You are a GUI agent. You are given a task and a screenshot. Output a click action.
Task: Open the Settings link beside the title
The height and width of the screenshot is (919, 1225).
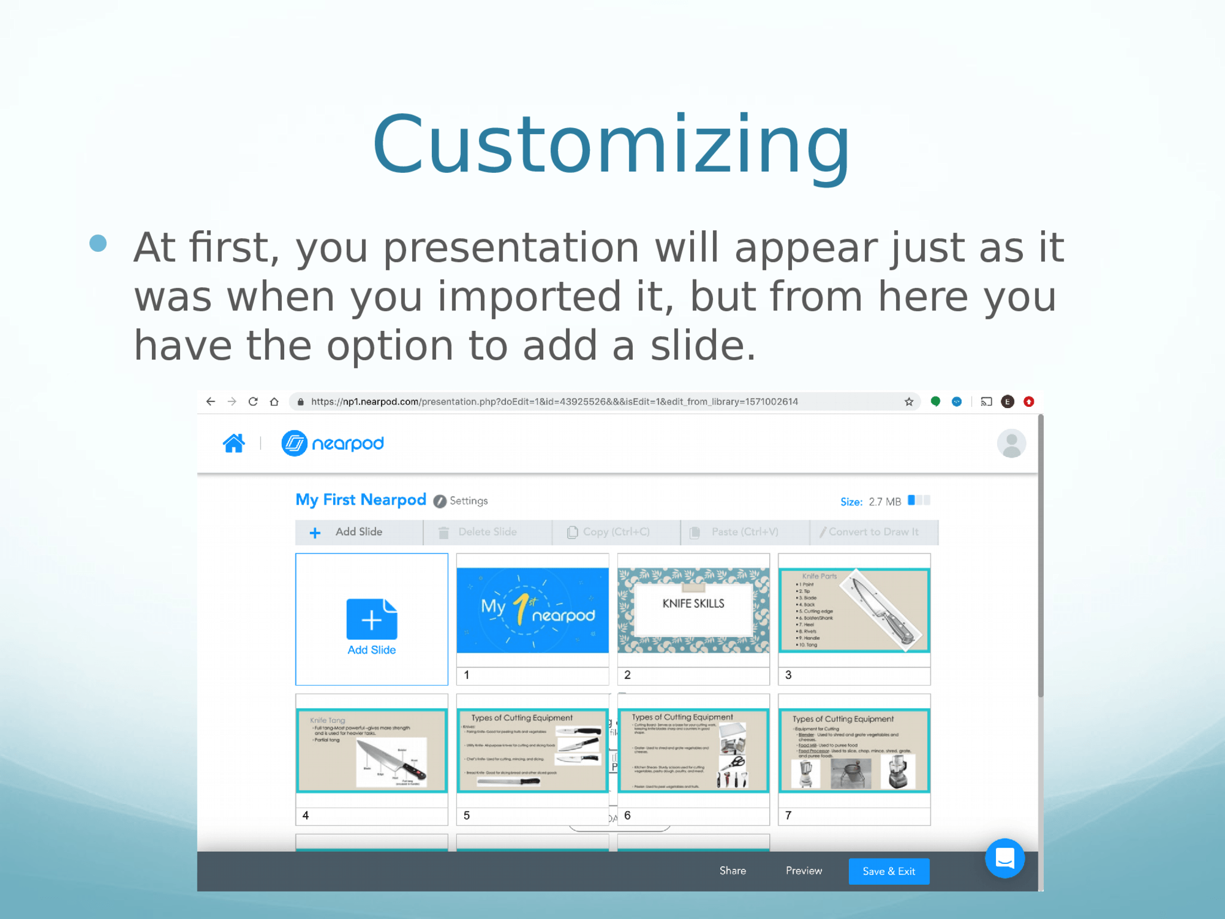point(469,501)
